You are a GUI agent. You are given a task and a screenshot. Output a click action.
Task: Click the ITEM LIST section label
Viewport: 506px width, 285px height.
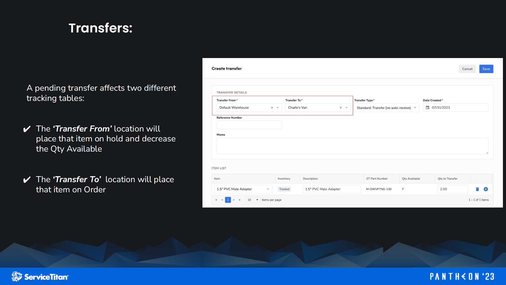click(219, 168)
